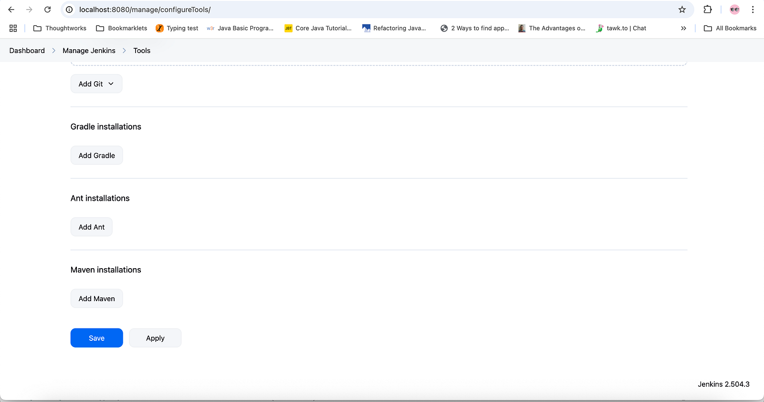The height and width of the screenshot is (402, 764).
Task: Save the tools configuration
Action: click(96, 338)
